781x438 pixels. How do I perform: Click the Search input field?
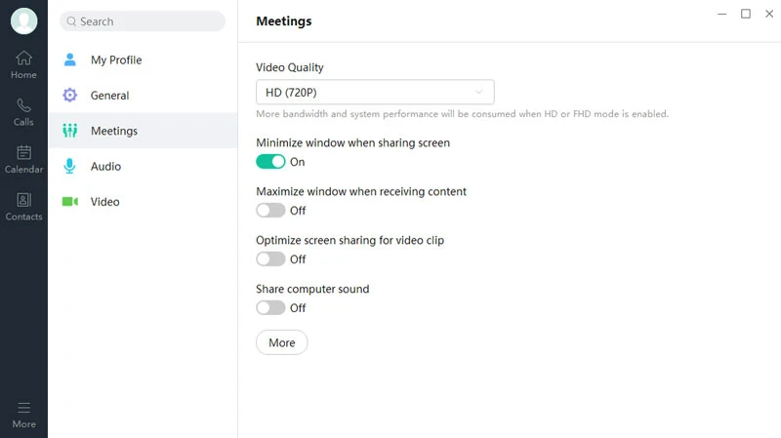click(143, 21)
